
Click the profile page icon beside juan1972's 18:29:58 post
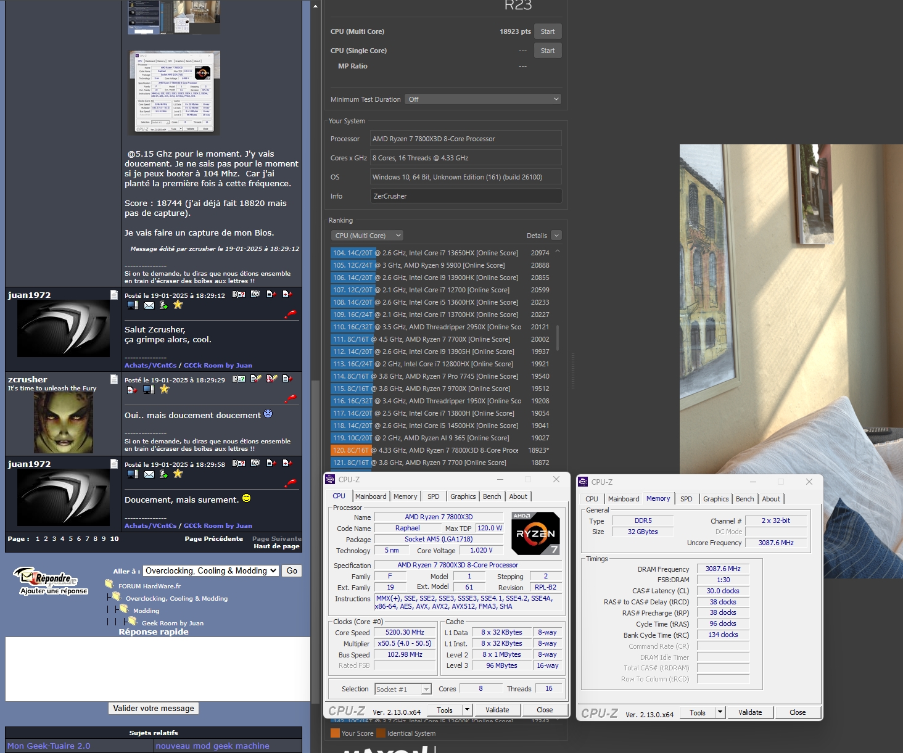[x=114, y=464]
